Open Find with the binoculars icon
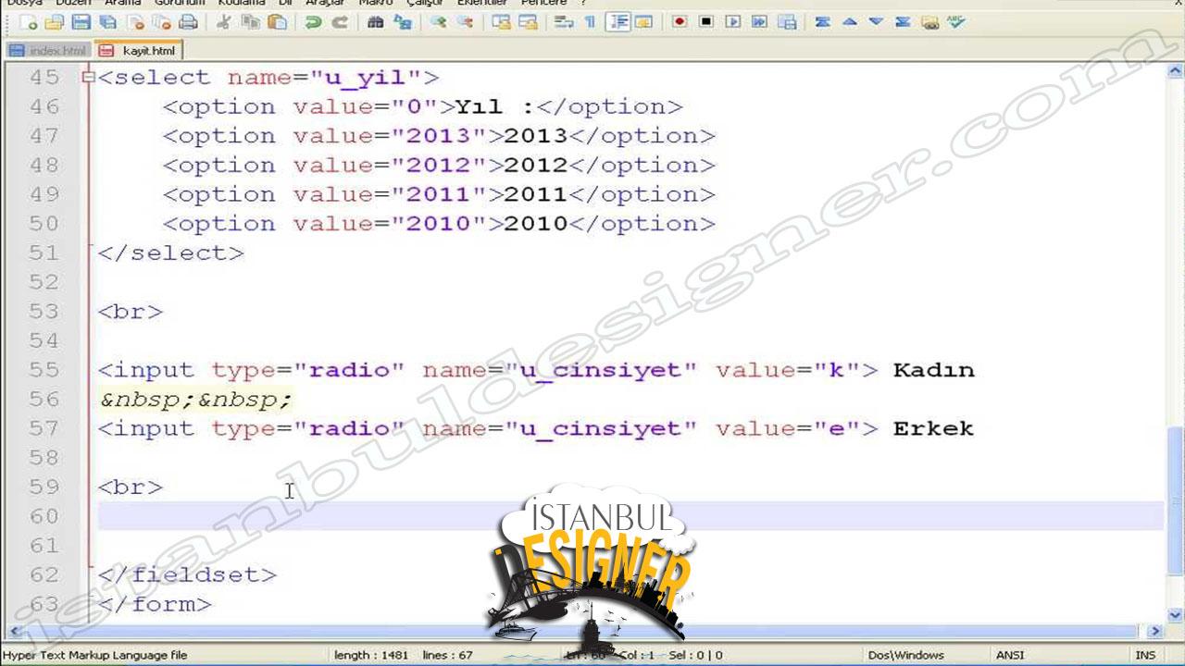The width and height of the screenshot is (1185, 666). coord(375,22)
